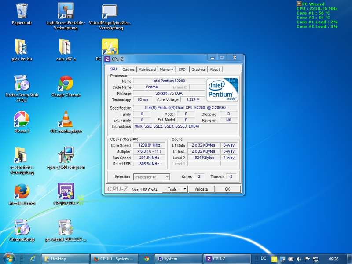Click the Windows Start orb
This screenshot has height=264, width=352.
tap(9, 258)
